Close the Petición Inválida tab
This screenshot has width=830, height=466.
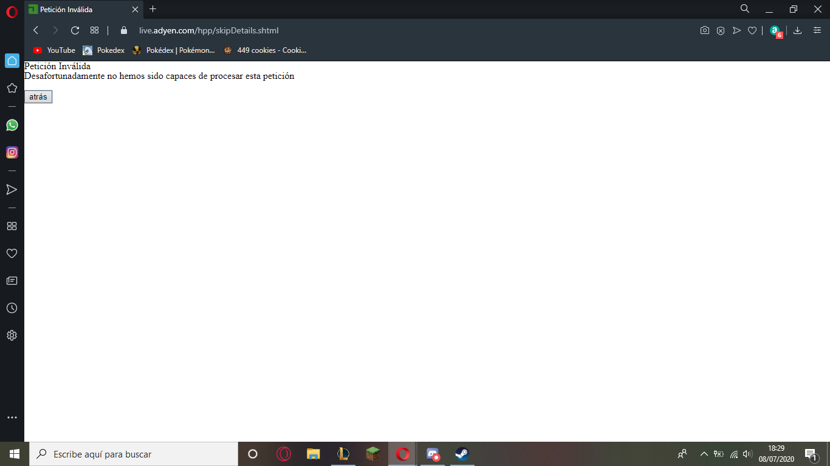point(135,9)
